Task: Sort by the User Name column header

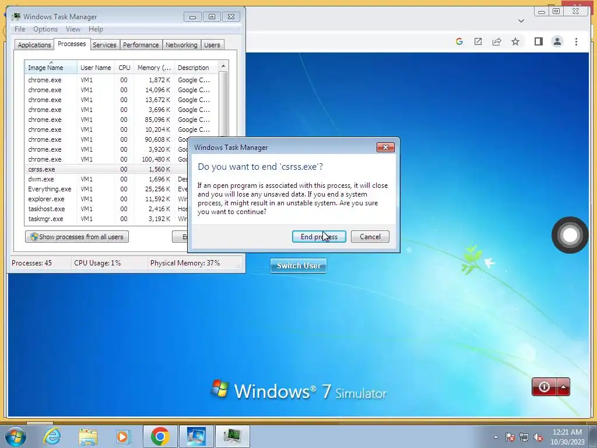Action: (x=96, y=68)
